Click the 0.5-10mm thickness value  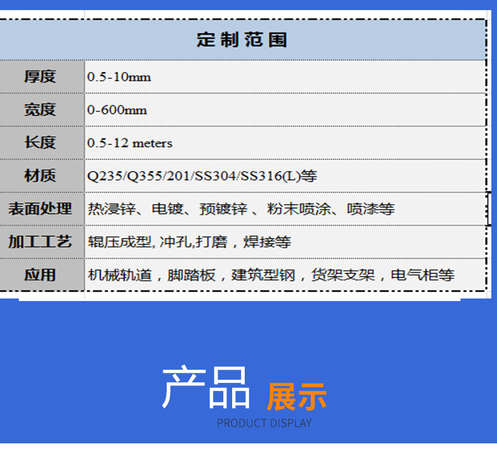click(119, 77)
